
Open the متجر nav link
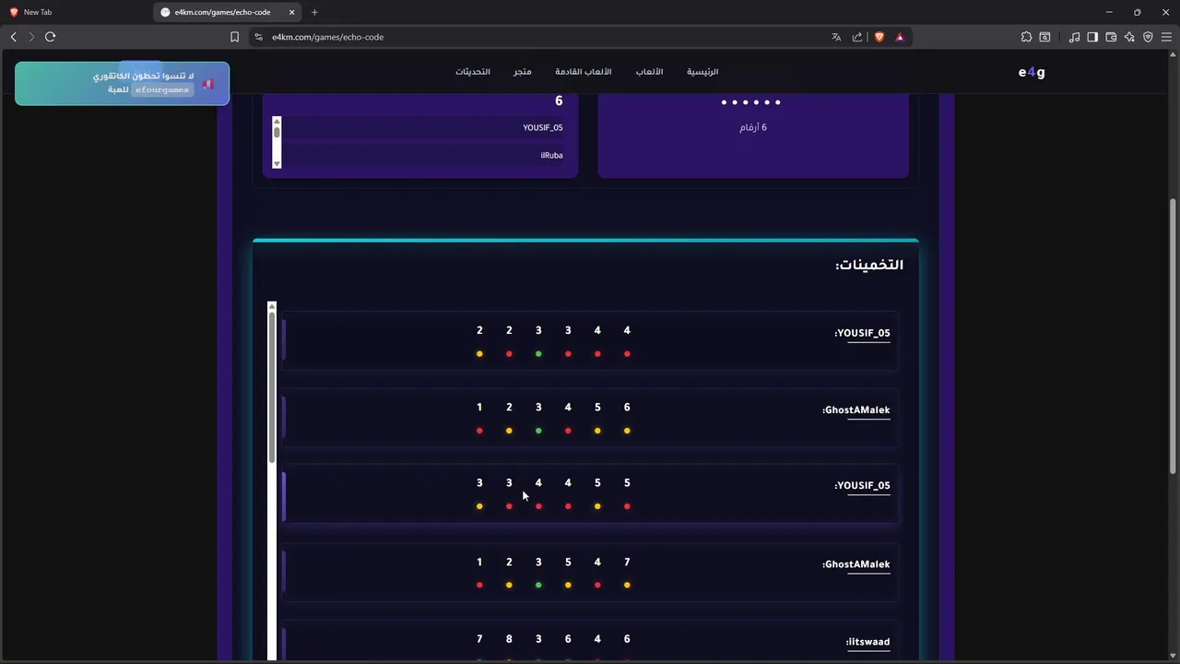click(523, 72)
